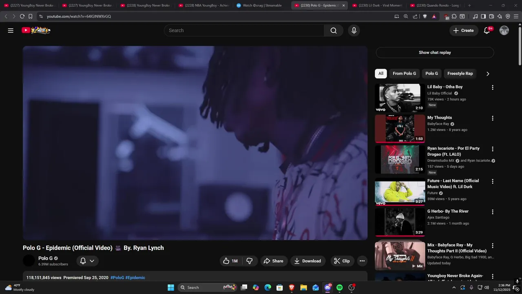Open options for Lil Baby - Otha Boy
Screen dimensions: 522x294
click(492, 87)
